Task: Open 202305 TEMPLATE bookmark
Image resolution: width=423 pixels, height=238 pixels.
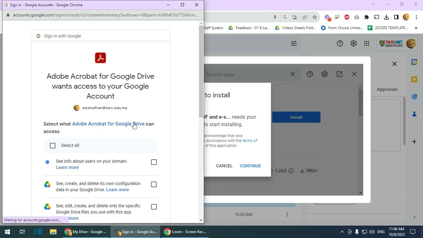Action: [x=388, y=28]
